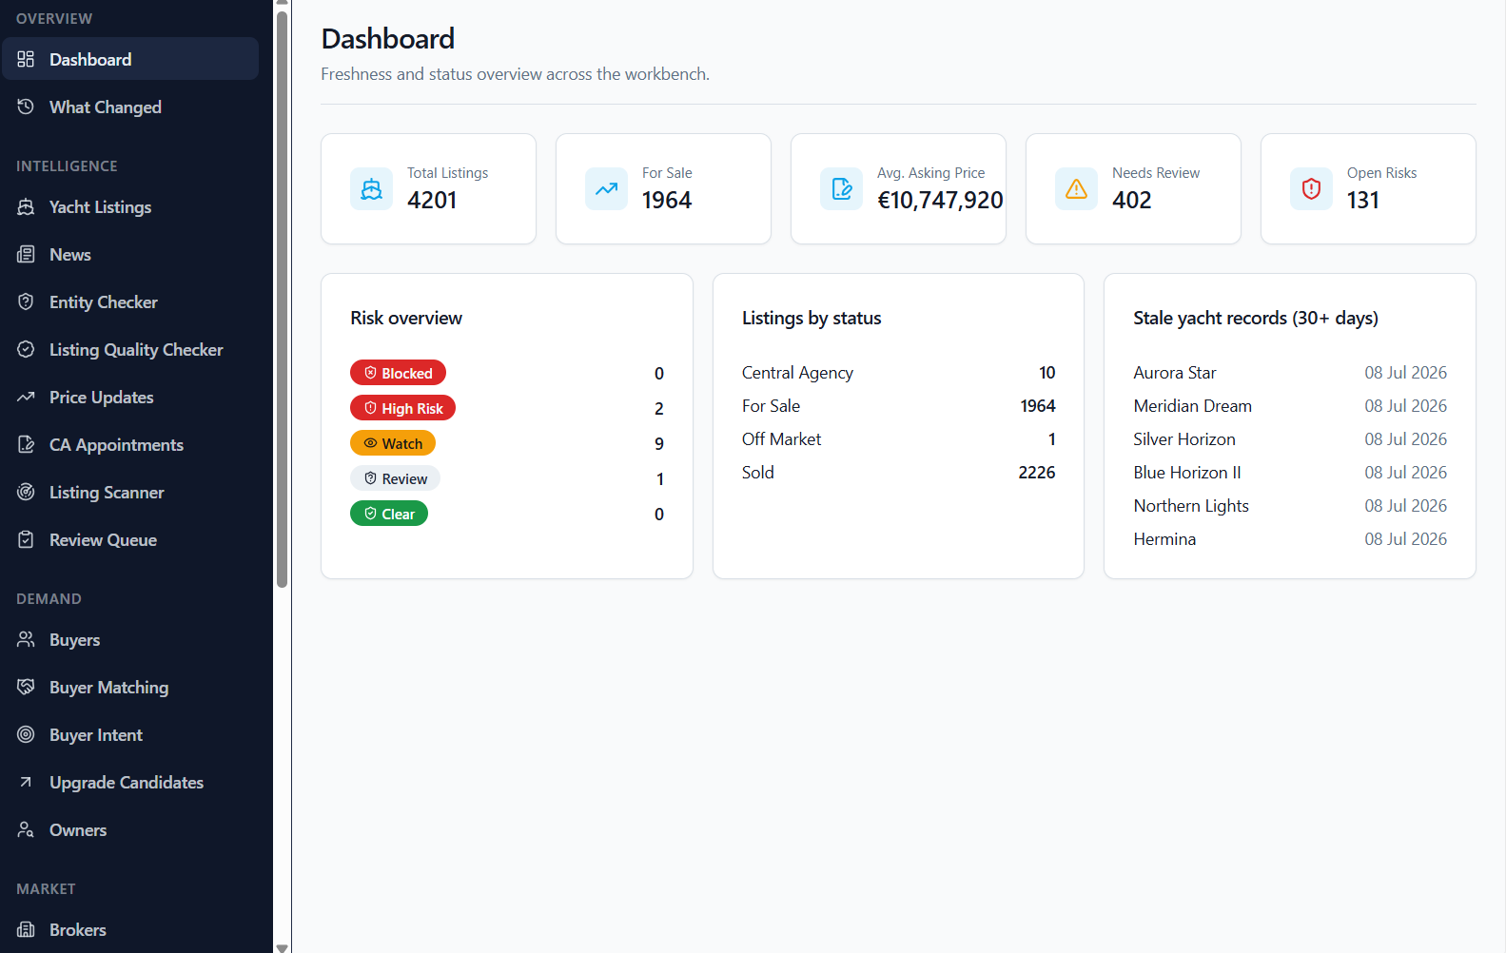Viewport: 1506px width, 953px height.
Task: Click the Needs Review count 402
Action: 1131,200
